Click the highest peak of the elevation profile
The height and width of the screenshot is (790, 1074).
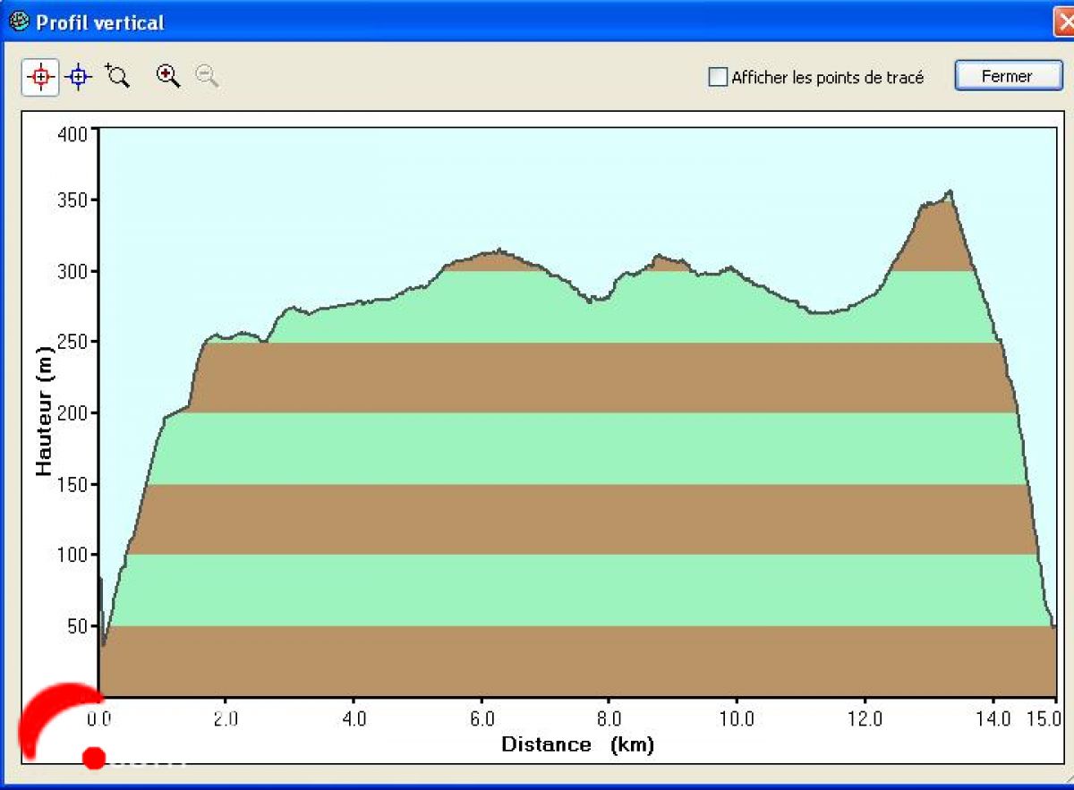point(949,191)
